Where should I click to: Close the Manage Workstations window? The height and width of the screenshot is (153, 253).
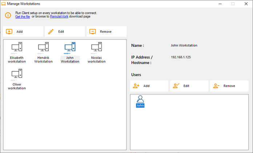click(x=246, y=4)
